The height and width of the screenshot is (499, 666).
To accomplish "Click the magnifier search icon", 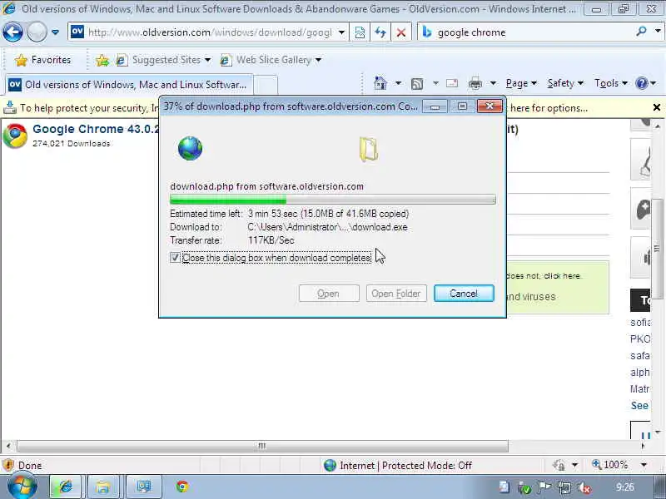I will (641, 31).
